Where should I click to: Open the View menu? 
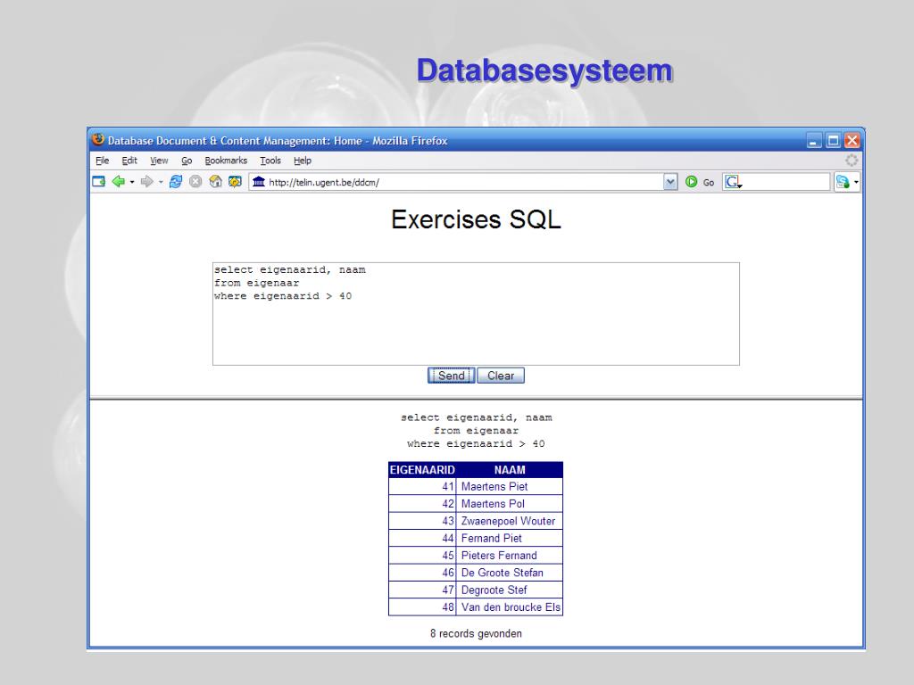click(159, 161)
